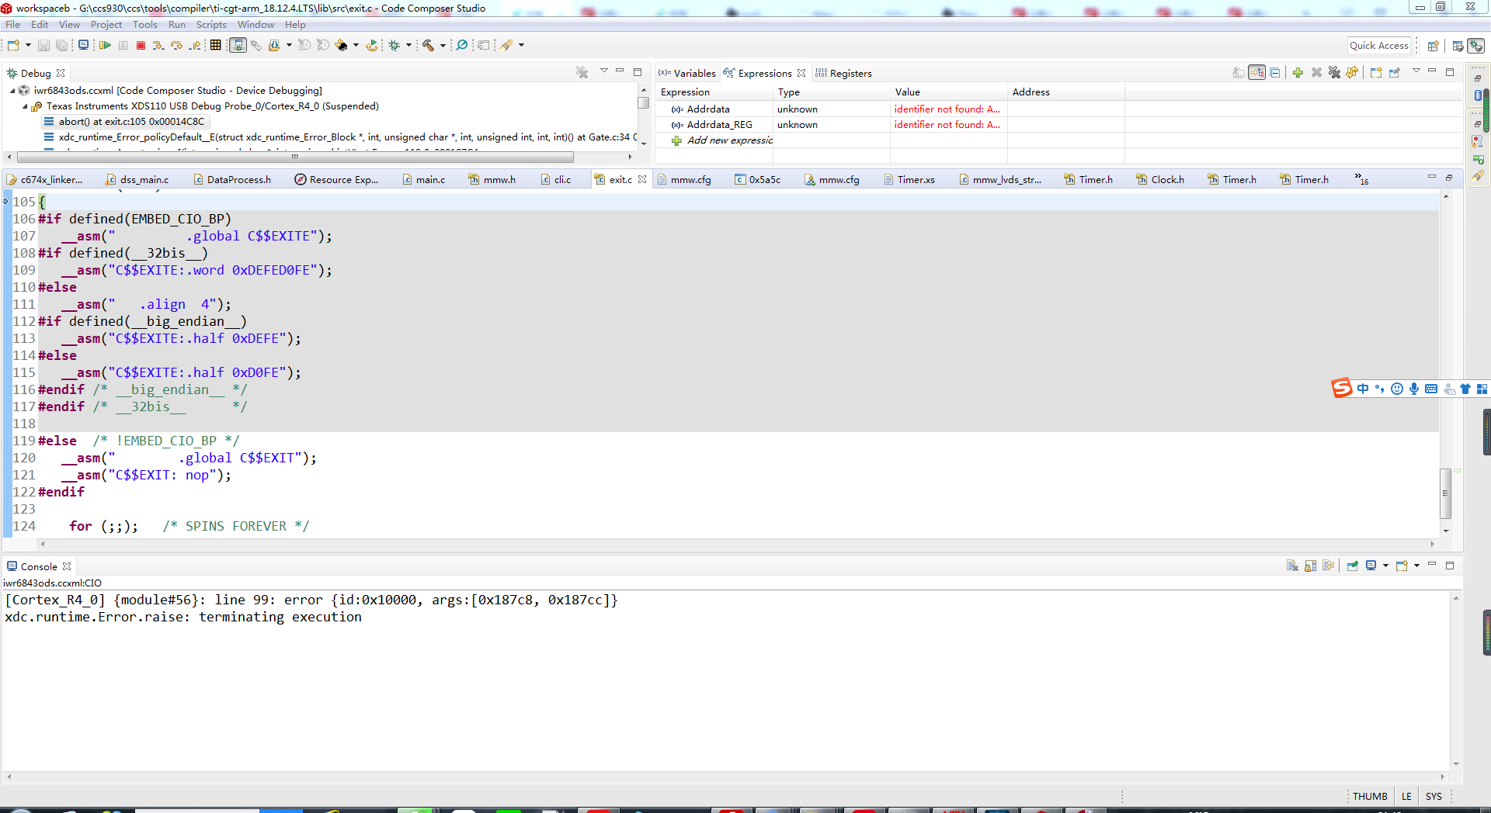Click the Search magnifier icon in toolbar
Viewport: 1491px width, 813px height.
click(462, 46)
